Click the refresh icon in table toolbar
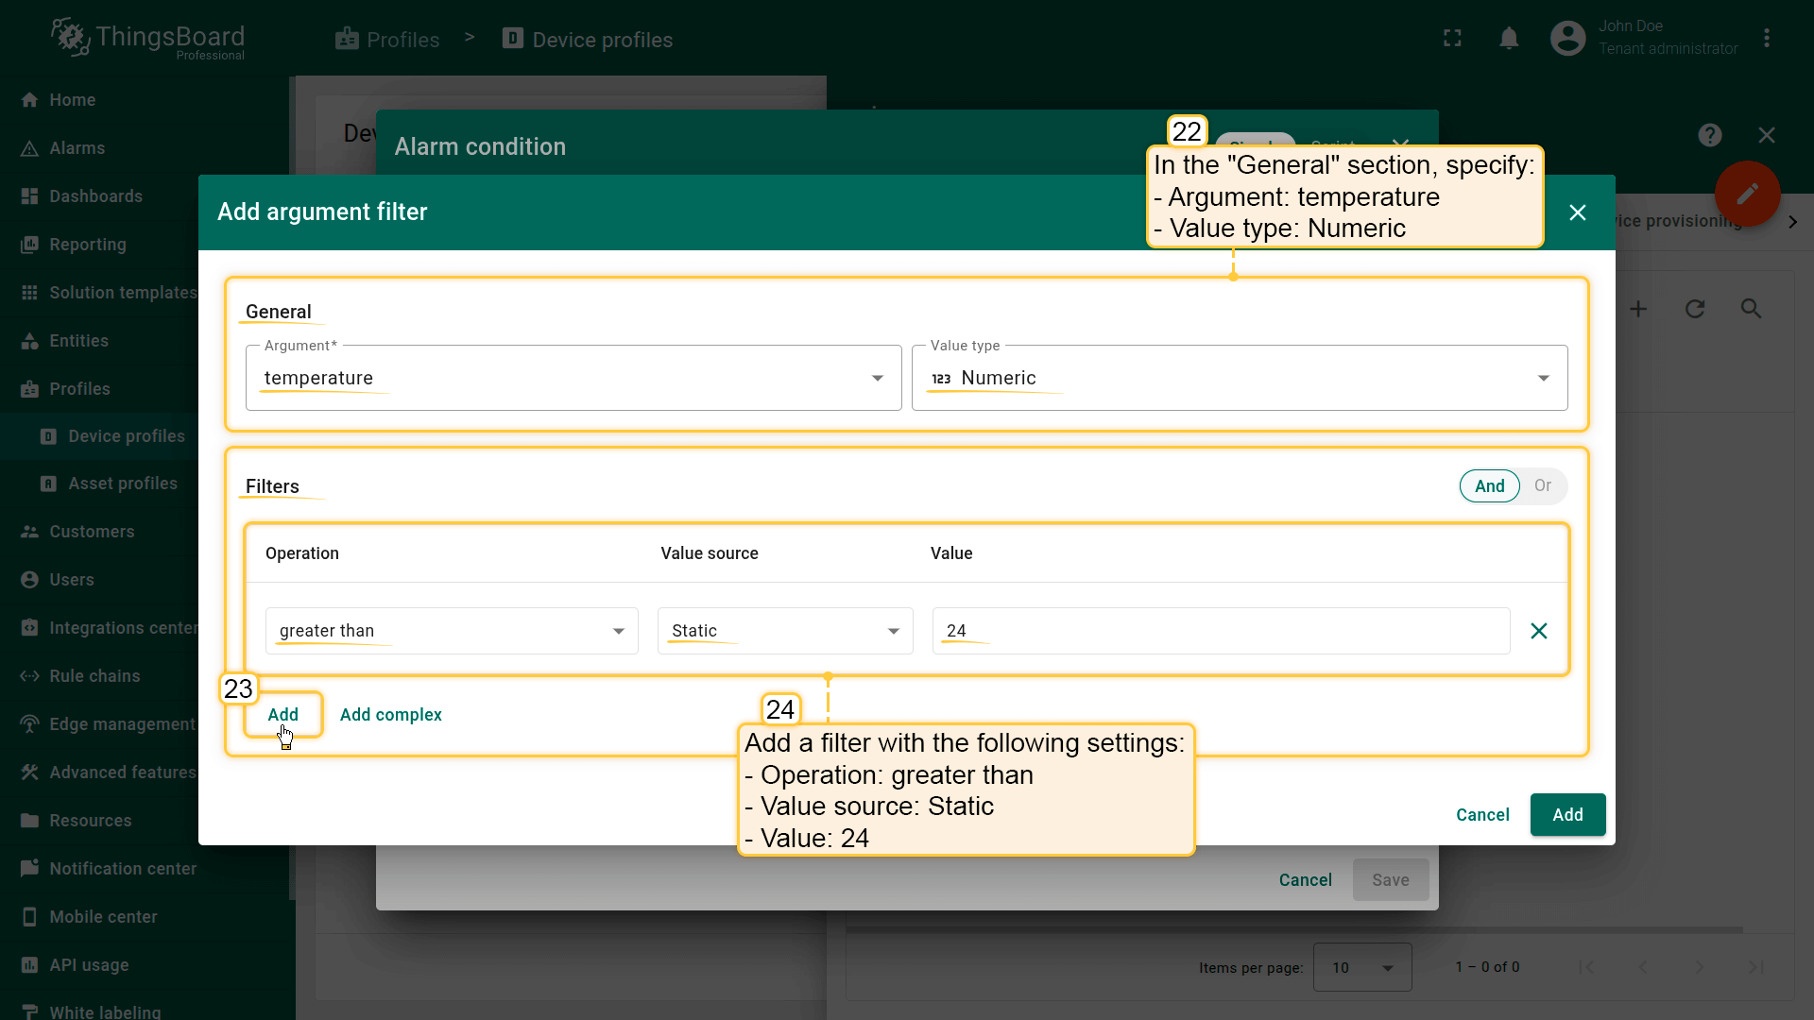 pyautogui.click(x=1695, y=309)
